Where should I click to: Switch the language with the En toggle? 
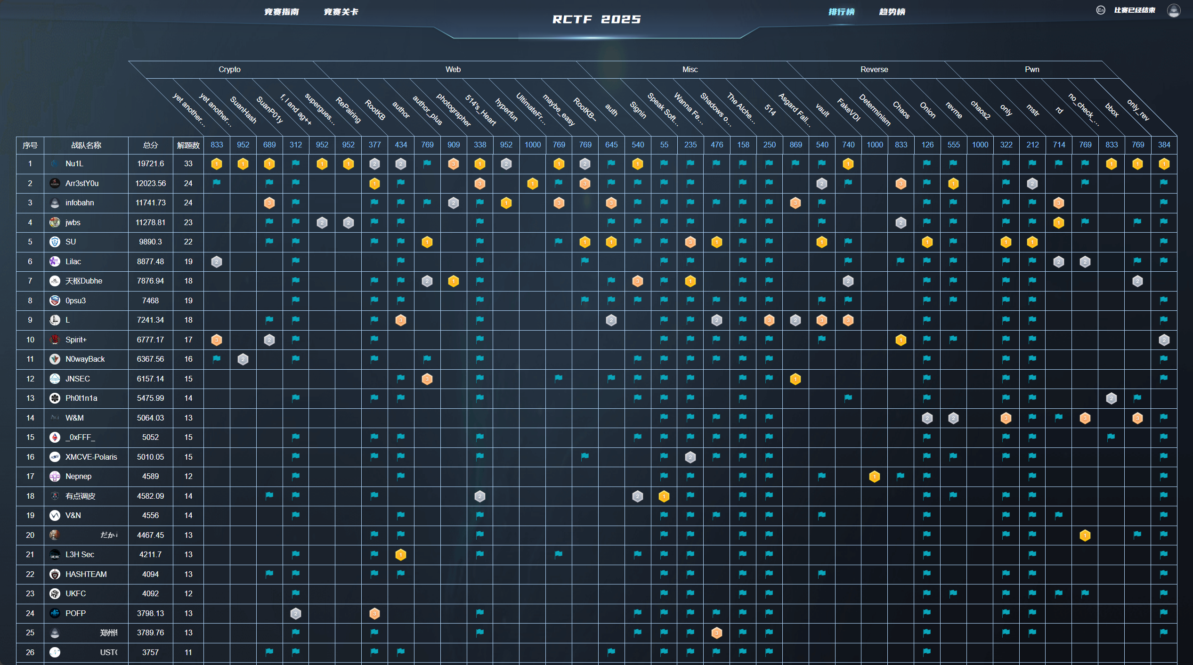coord(1100,10)
